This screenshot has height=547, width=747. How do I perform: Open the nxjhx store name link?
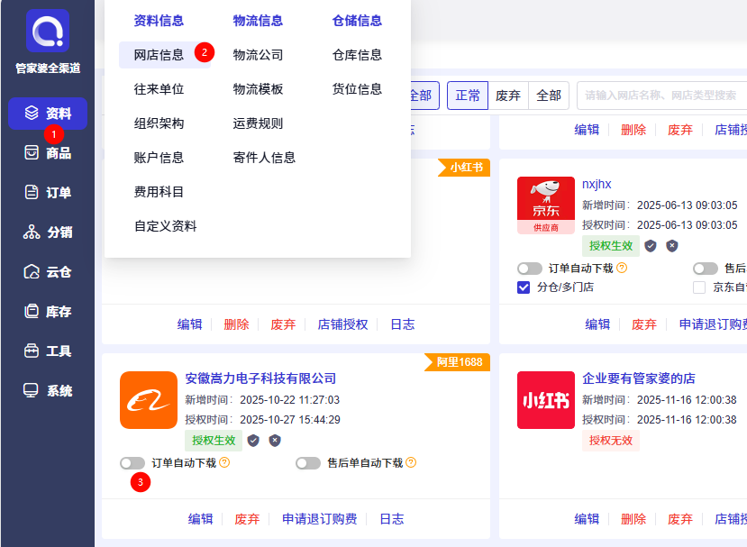point(597,184)
